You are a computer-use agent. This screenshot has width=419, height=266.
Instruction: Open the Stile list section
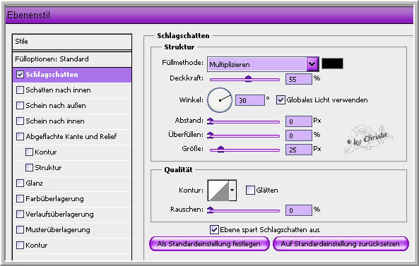click(72, 42)
